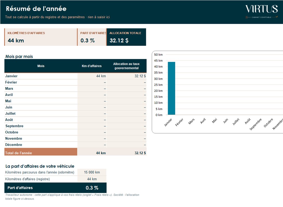Select the 'Février' row label
Screen dimensions: 283x207
point(11,82)
